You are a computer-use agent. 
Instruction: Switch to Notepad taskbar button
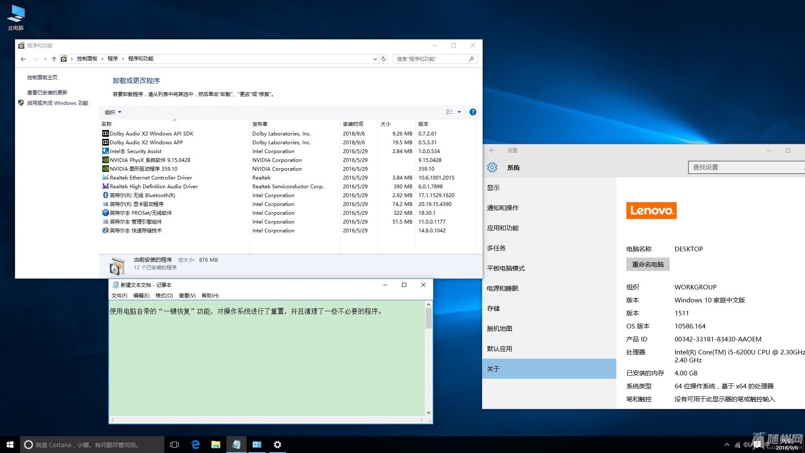[x=236, y=445]
